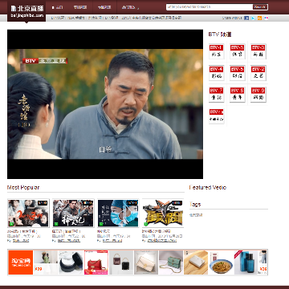Share the page via the Twitter bird icon
289x289 pixels.
click(x=253, y=18)
